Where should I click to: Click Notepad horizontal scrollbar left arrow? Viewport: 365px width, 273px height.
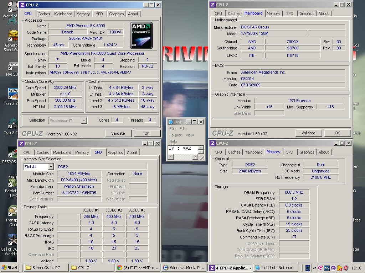[170, 157]
